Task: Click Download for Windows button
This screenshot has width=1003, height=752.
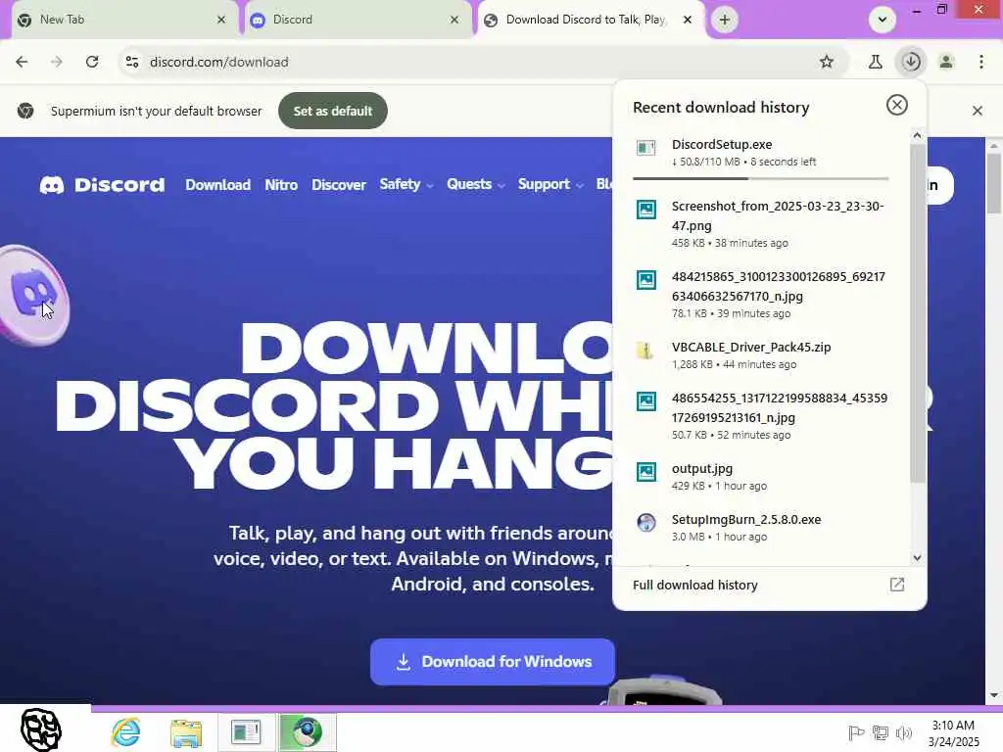Action: (x=493, y=662)
